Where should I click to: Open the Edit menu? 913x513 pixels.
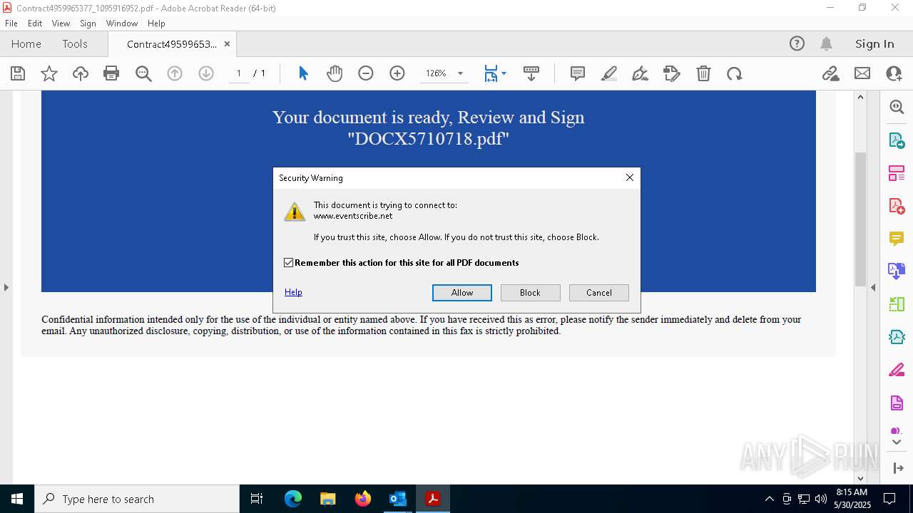(x=35, y=24)
